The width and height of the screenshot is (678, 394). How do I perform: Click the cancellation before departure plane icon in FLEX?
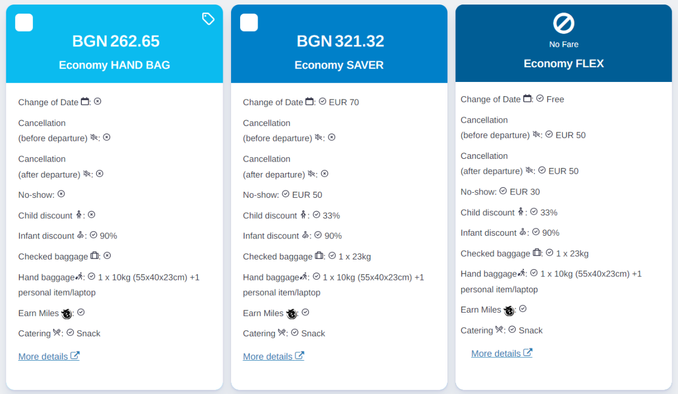529,135
